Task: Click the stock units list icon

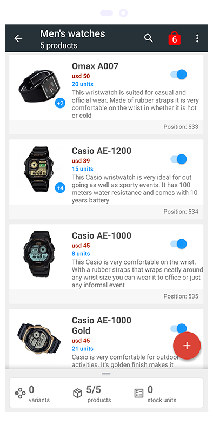Action: coord(139,393)
